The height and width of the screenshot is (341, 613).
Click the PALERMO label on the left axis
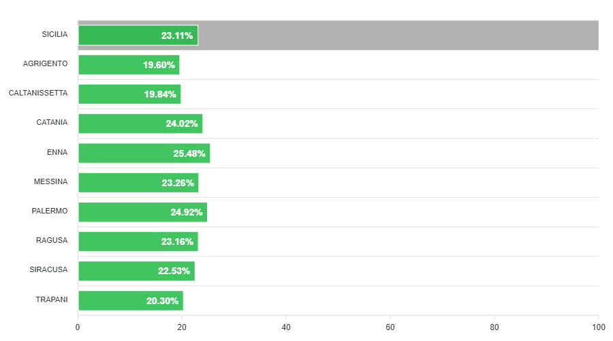50,211
